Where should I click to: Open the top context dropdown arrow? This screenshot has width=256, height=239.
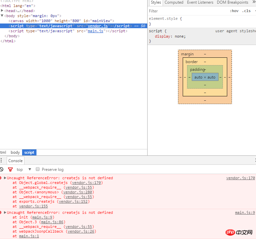(30, 169)
